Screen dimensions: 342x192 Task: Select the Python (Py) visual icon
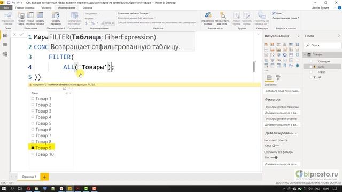[x=291, y=66]
